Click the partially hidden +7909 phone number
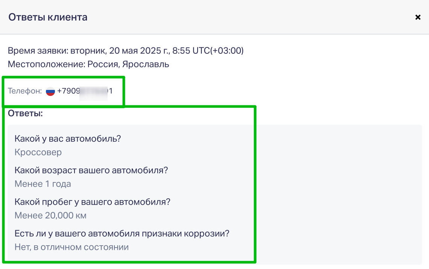This screenshot has height=269, width=429. click(x=85, y=91)
